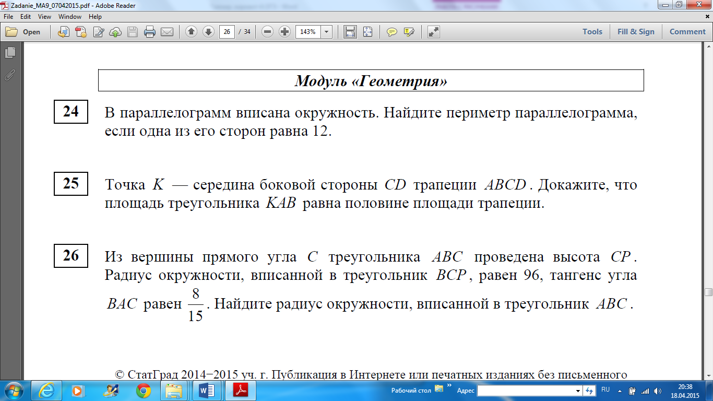
Task: Click the save to cloud upload icon
Action: [115, 32]
